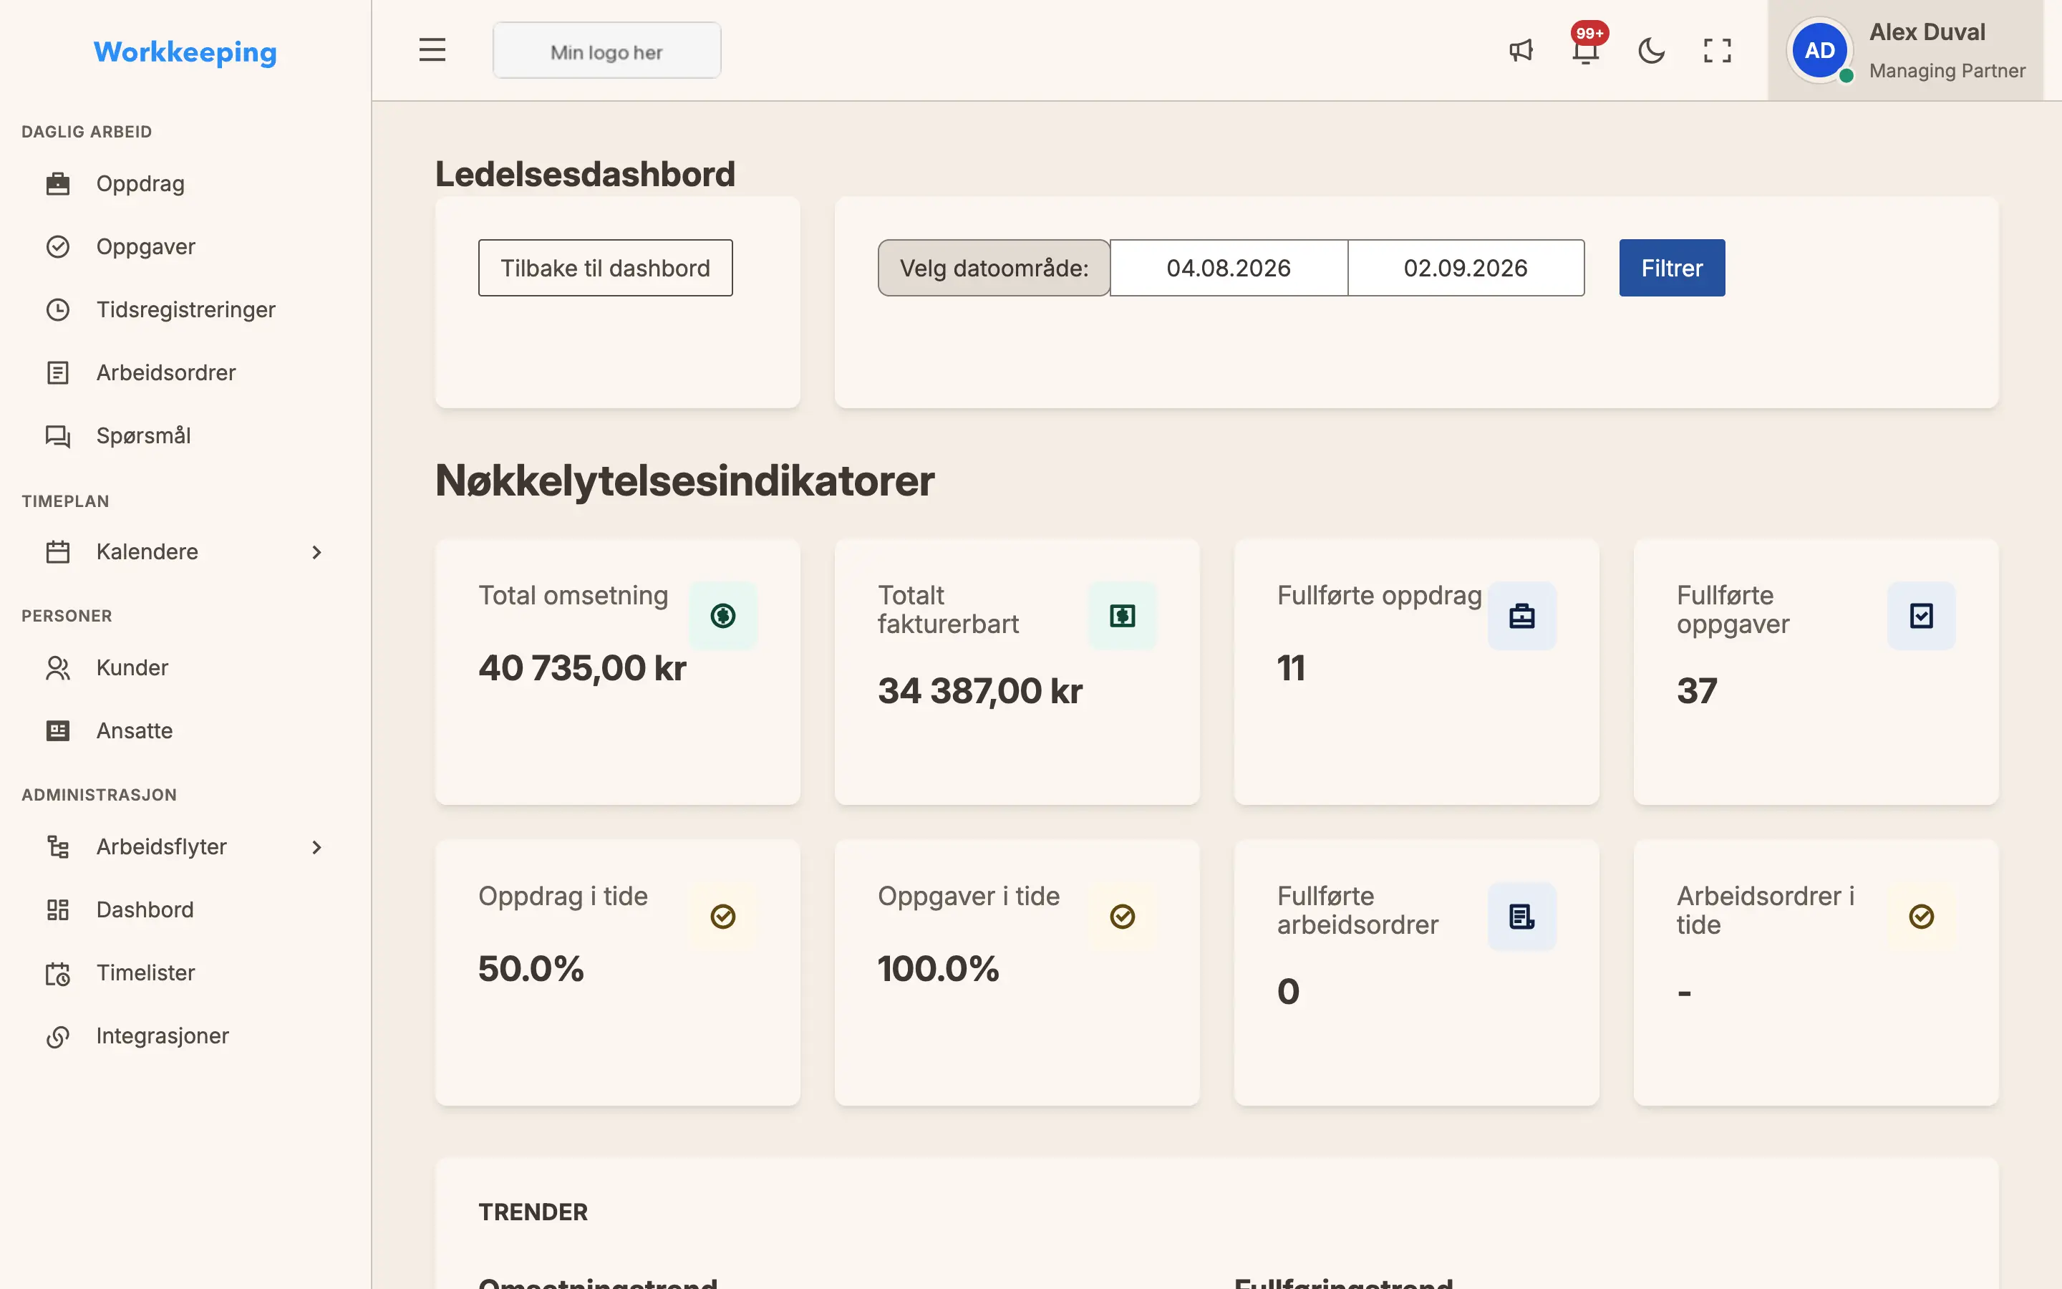This screenshot has height=1289, width=2062.
Task: Open Timelister in the sidebar
Action: click(146, 972)
